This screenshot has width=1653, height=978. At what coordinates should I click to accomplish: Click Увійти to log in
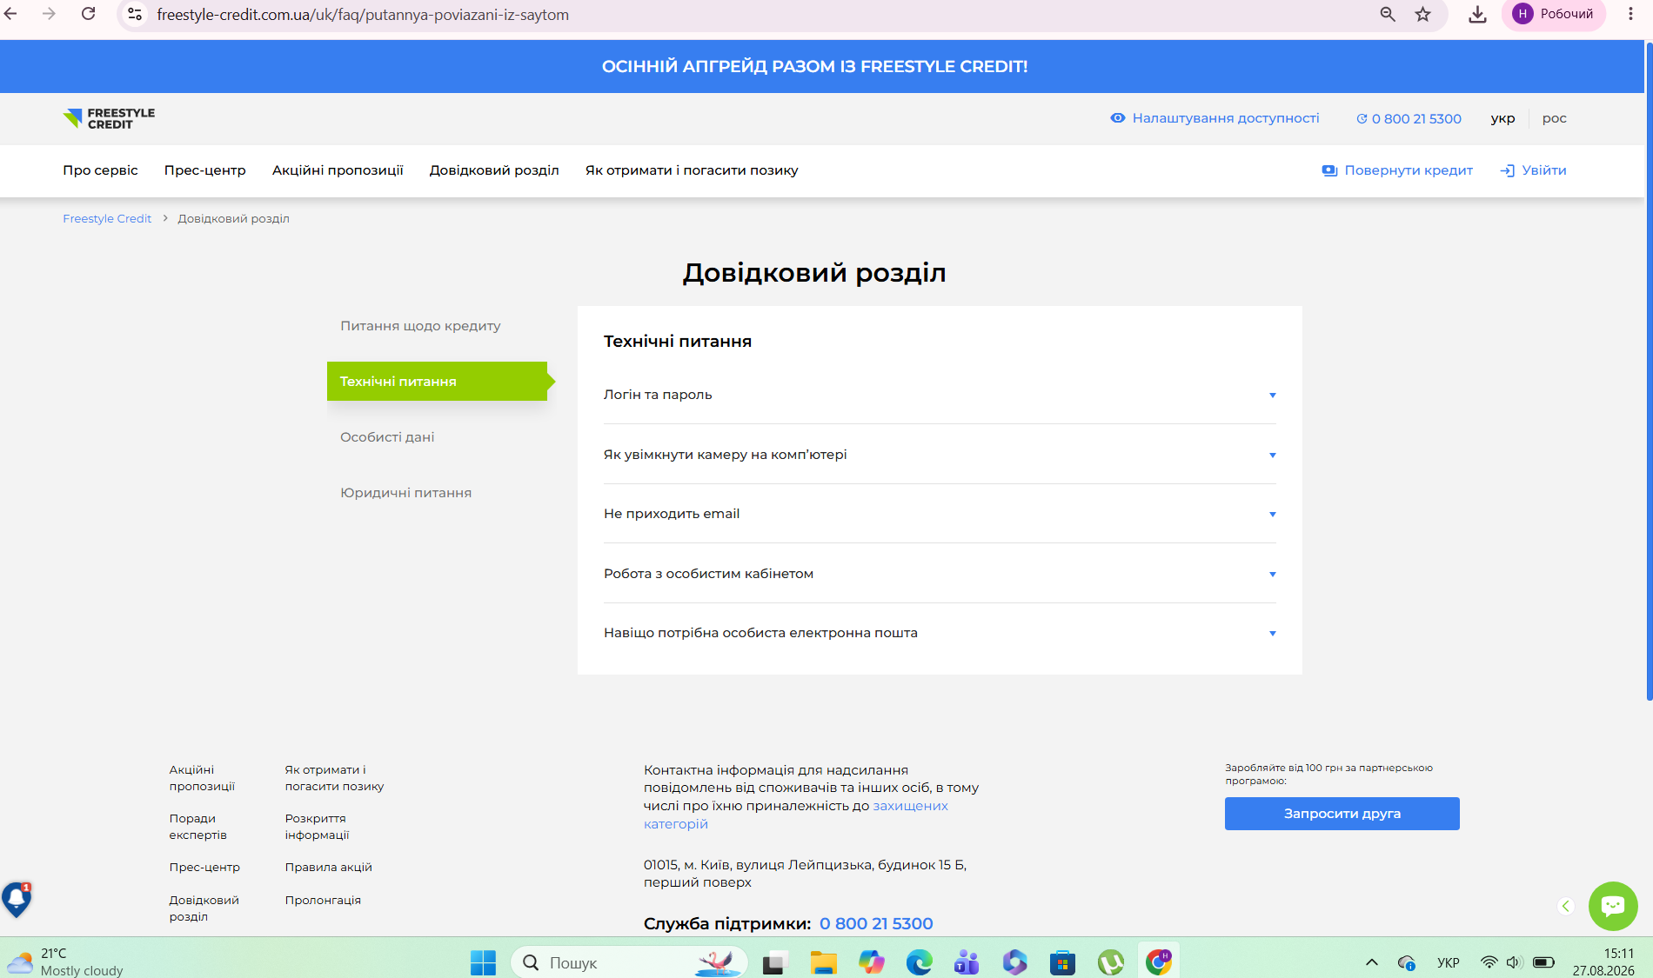coord(1533,170)
